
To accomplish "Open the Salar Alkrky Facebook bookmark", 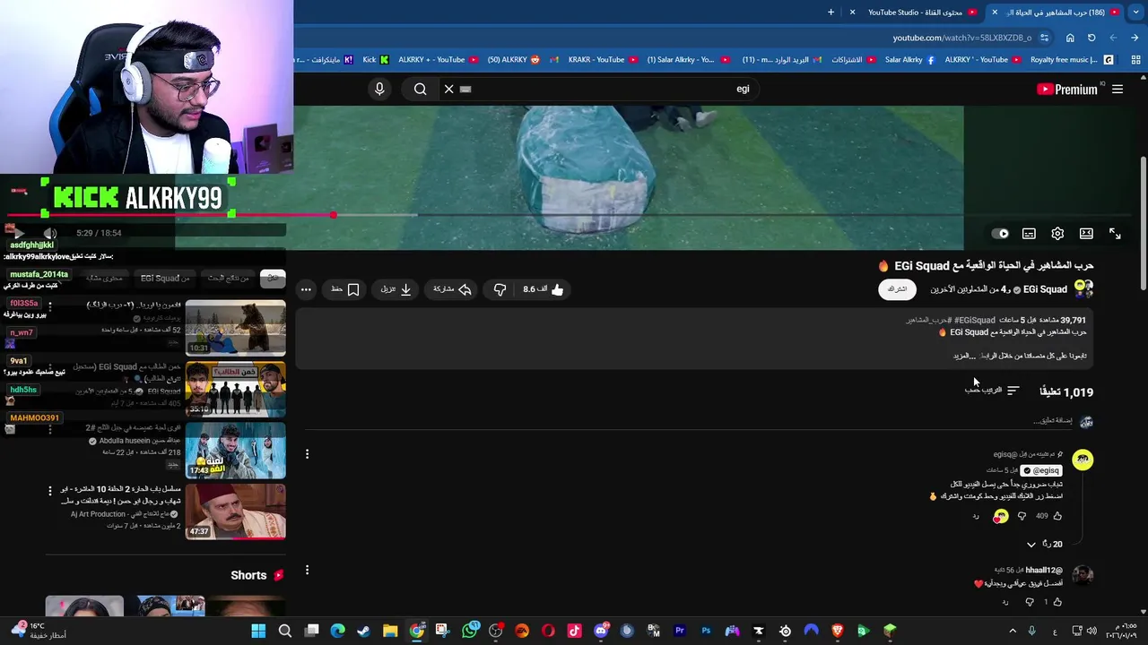I will (909, 60).
